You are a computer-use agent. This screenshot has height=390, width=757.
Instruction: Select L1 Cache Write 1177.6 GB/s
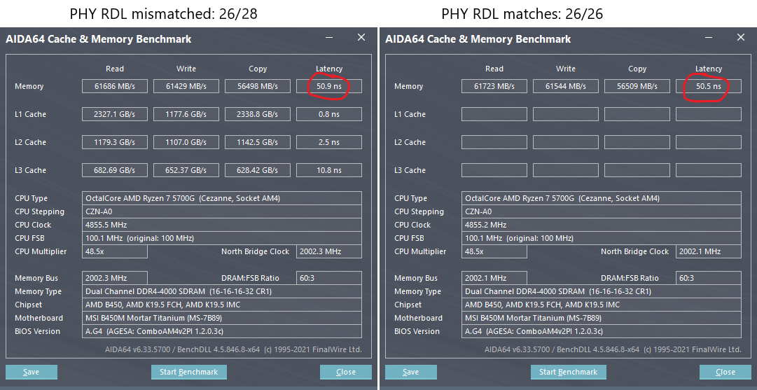pyautogui.click(x=186, y=114)
